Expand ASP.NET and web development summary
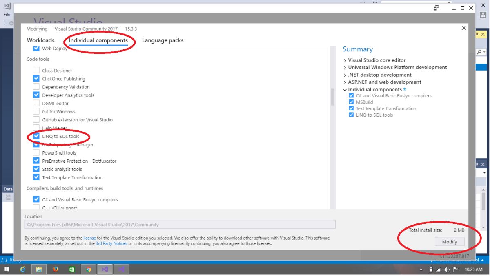This screenshot has width=490, height=276. 345,82
